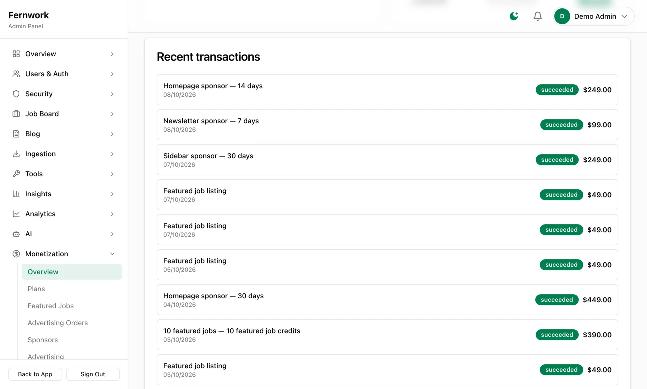Select Overview under Monetization
The width and height of the screenshot is (647, 389).
(x=72, y=272)
